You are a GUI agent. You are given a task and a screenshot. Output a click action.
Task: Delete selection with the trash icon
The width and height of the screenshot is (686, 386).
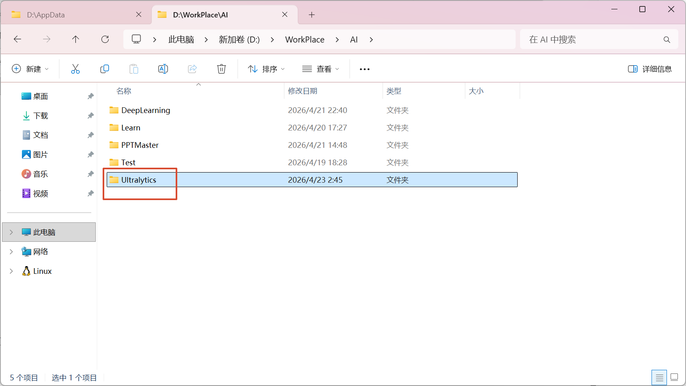click(221, 69)
